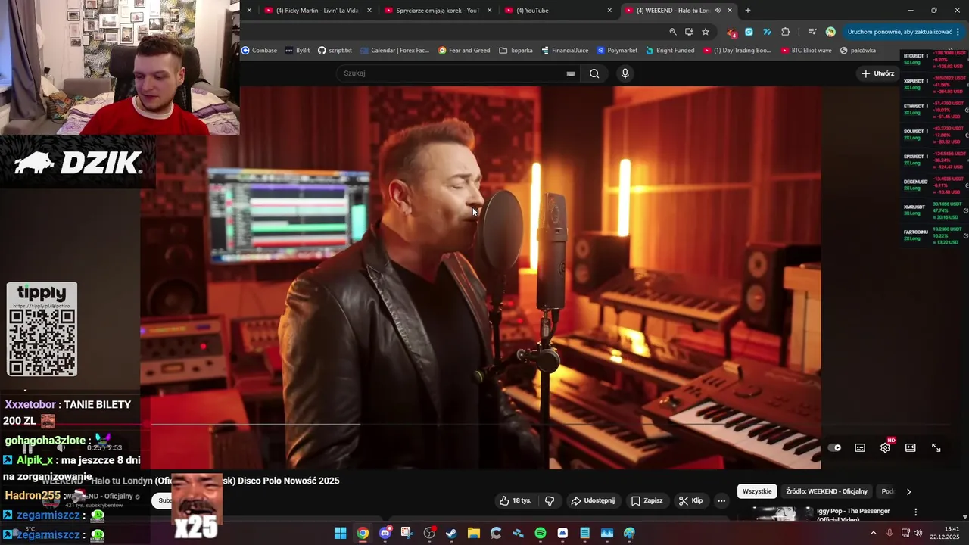Image resolution: width=969 pixels, height=545 pixels.
Task: Select the Wszystkie filter chip
Action: tap(757, 491)
